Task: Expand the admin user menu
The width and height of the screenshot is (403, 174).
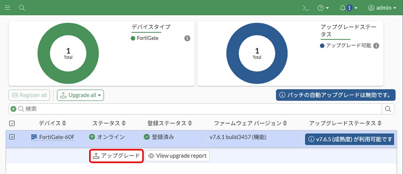Action: [382, 8]
